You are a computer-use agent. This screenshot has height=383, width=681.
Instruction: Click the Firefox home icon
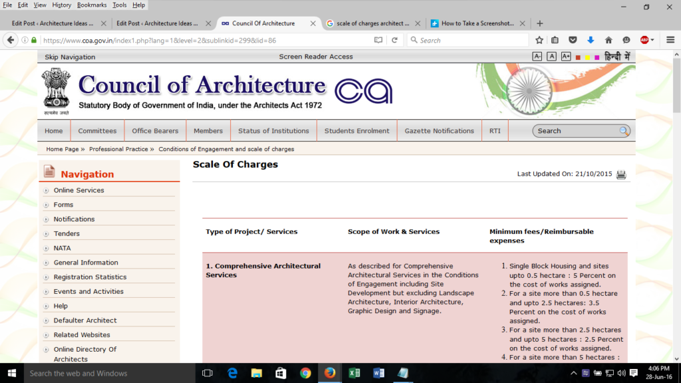608,40
